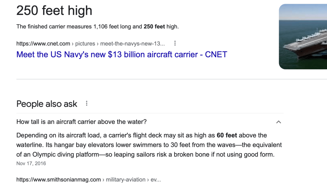Open options dots next to People also ask
327x187 pixels.
tap(87, 103)
